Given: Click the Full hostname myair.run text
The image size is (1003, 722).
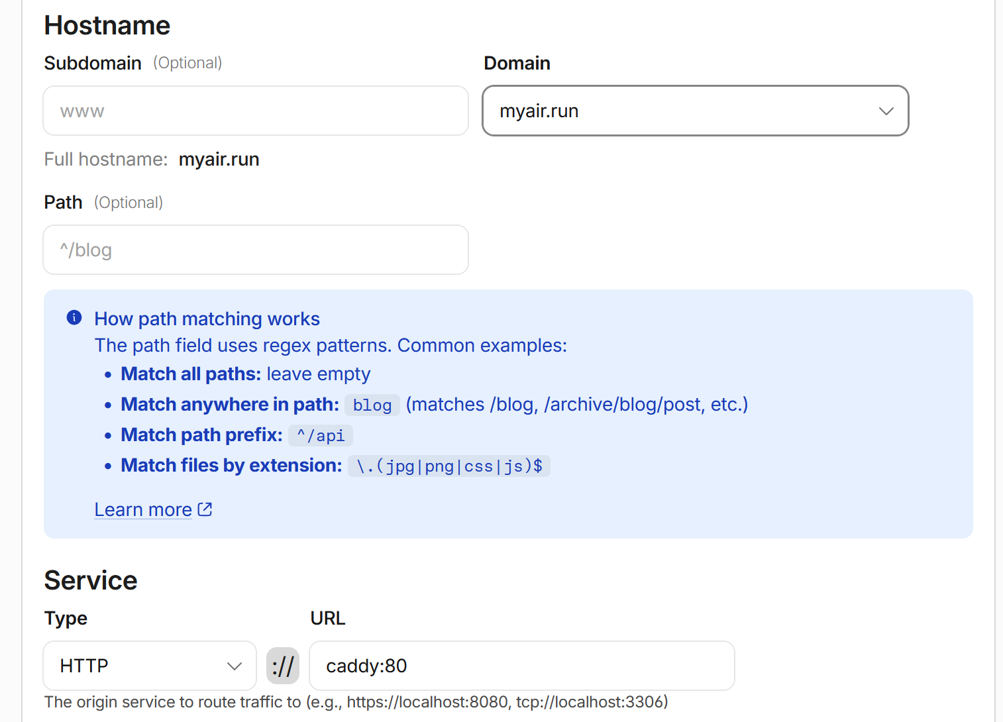Looking at the screenshot, I should 219,159.
